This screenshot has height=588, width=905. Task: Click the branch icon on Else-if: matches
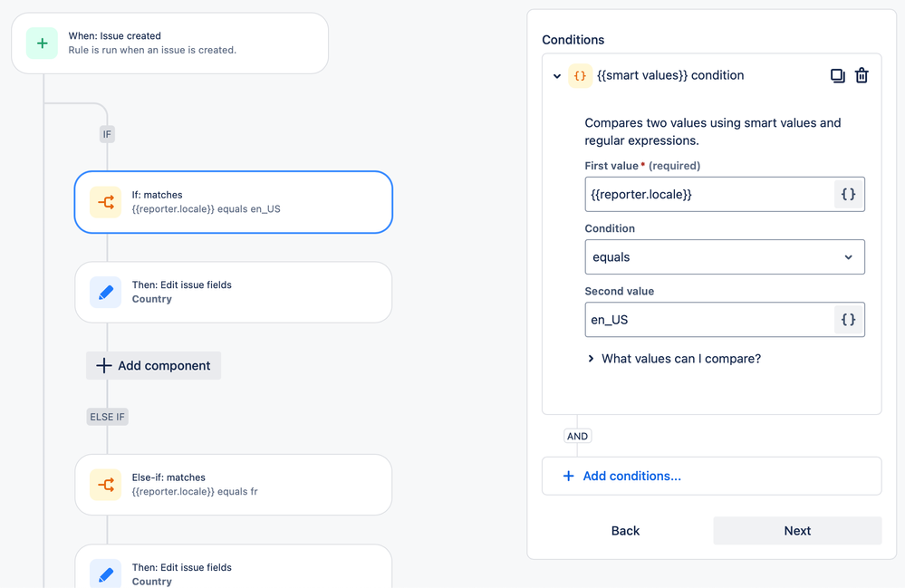click(106, 485)
